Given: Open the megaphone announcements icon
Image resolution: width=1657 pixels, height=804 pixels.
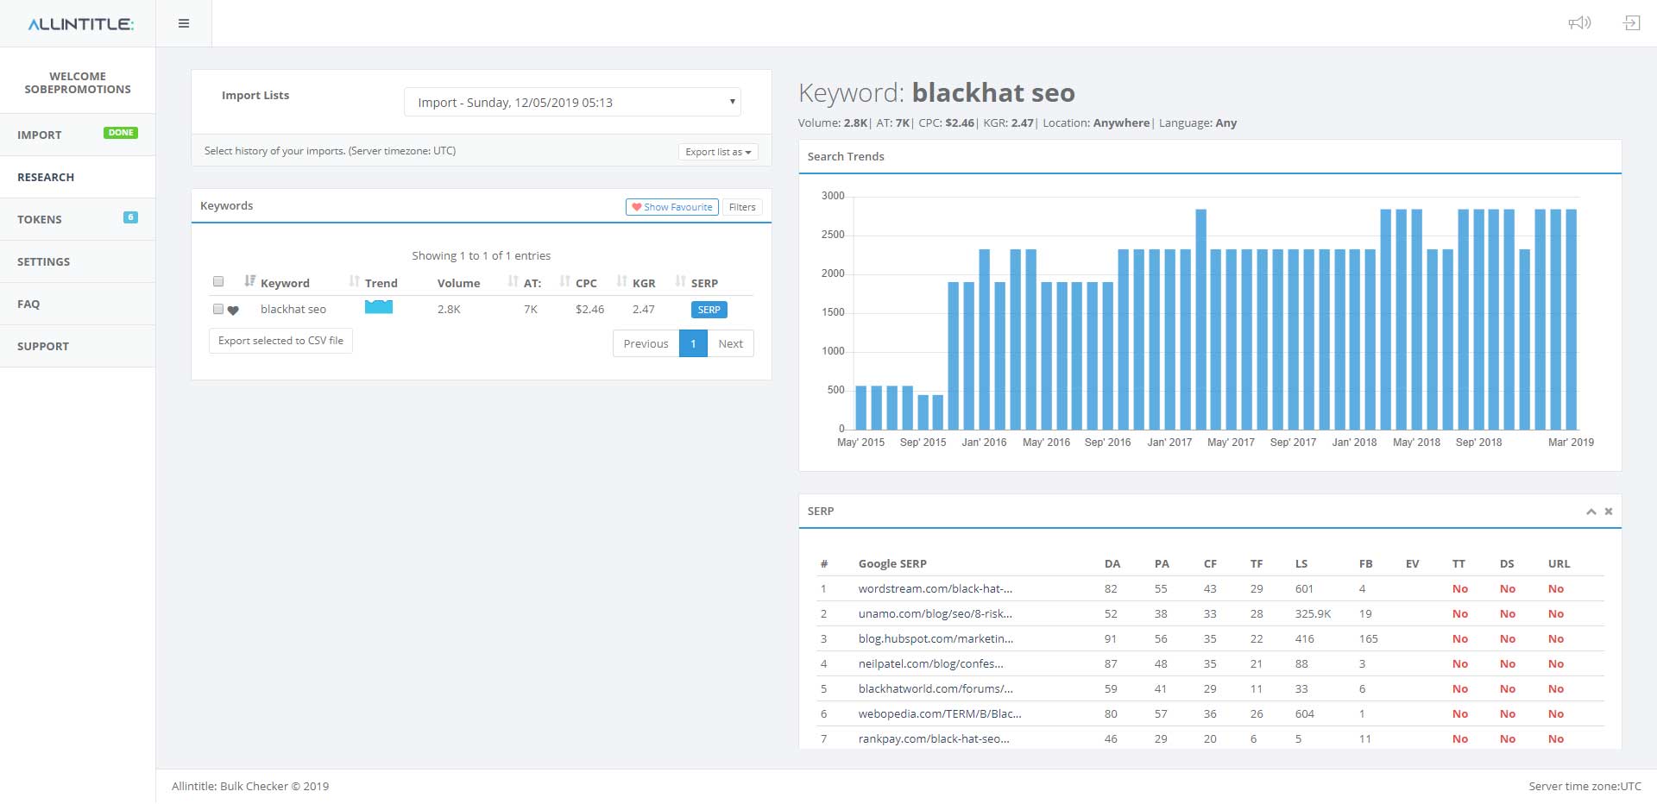Looking at the screenshot, I should pyautogui.click(x=1579, y=23).
